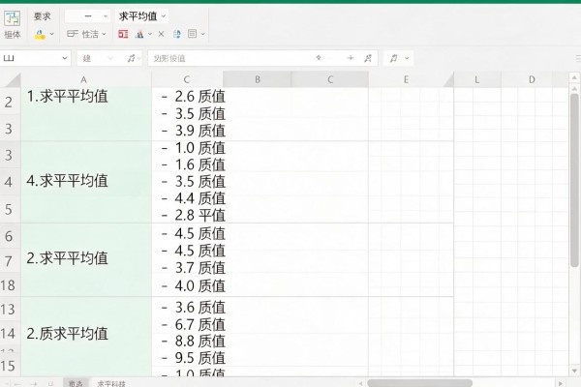Click the vertical scrollbar thumb

(x=574, y=180)
